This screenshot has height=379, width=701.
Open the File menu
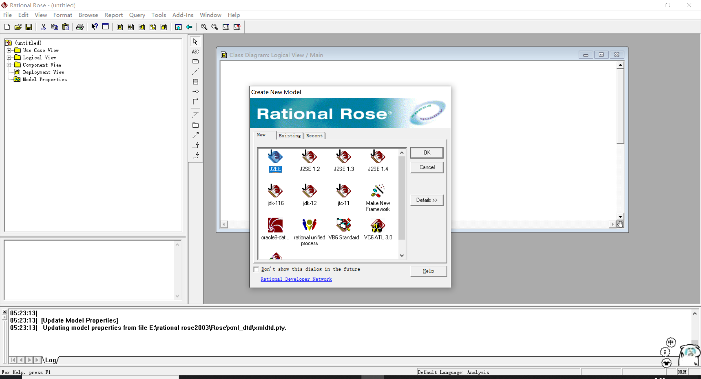[x=7, y=15]
